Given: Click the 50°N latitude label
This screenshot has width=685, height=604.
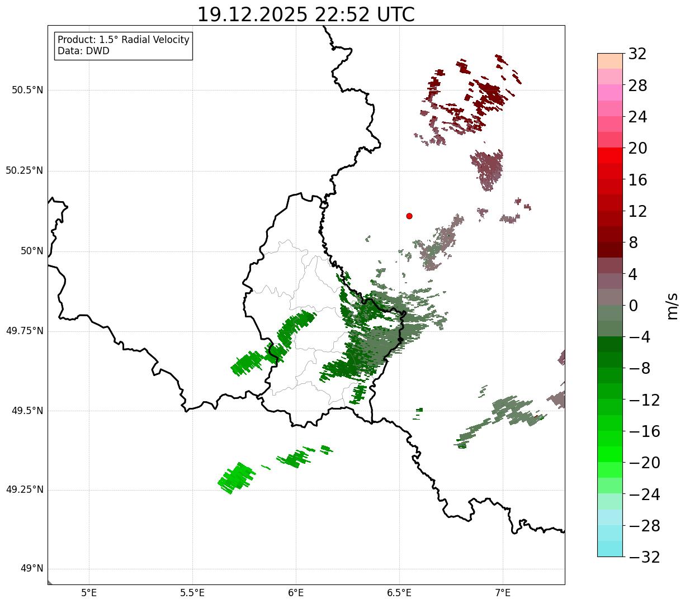Looking at the screenshot, I should tap(32, 251).
